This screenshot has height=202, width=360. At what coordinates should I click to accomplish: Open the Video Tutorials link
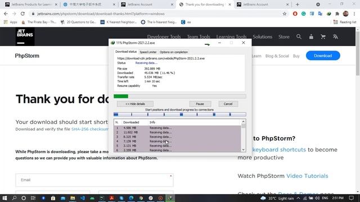307,176
